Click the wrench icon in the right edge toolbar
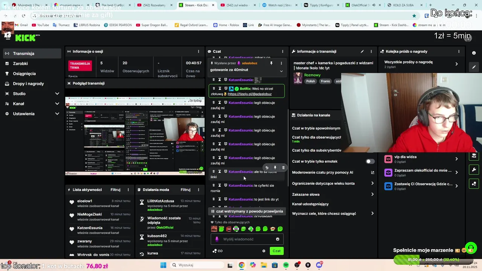This screenshot has width=482, height=271. coord(474,170)
